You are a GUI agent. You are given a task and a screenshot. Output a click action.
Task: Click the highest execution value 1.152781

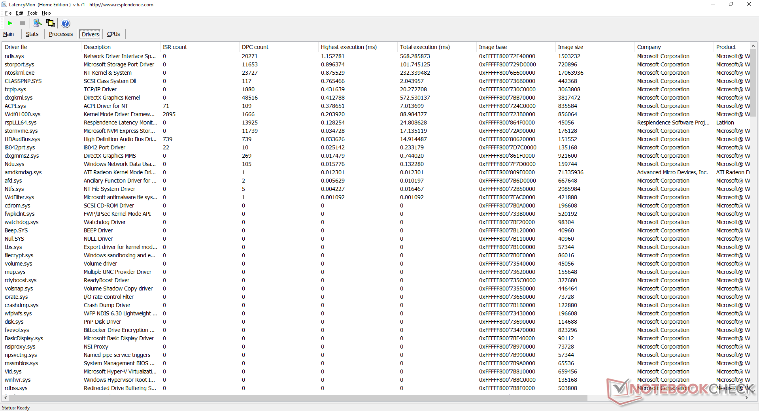pyautogui.click(x=332, y=56)
